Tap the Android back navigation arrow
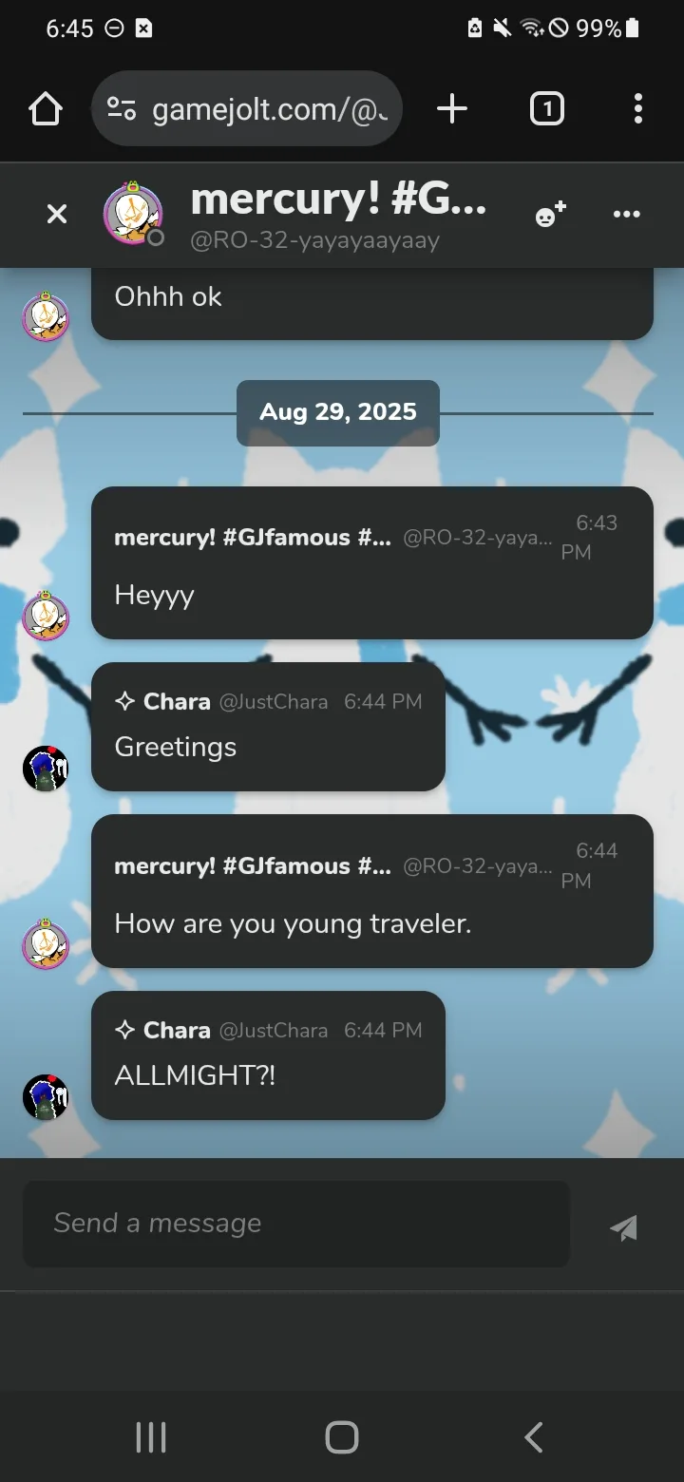Viewport: 684px width, 1482px height. tap(534, 1437)
